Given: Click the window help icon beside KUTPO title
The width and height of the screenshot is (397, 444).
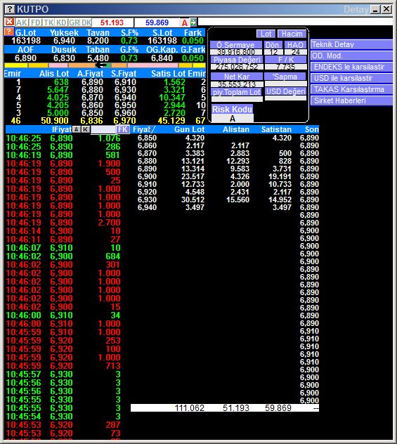Looking at the screenshot, I should [10, 9].
